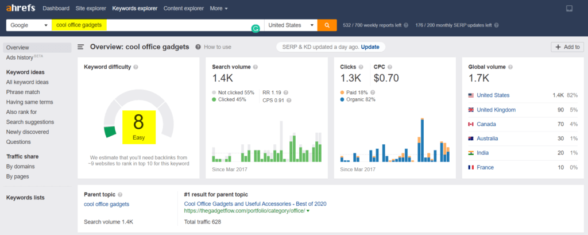Screen dimensions: 588x235
Task: Open Traffic share By pages
Action: 17,176
